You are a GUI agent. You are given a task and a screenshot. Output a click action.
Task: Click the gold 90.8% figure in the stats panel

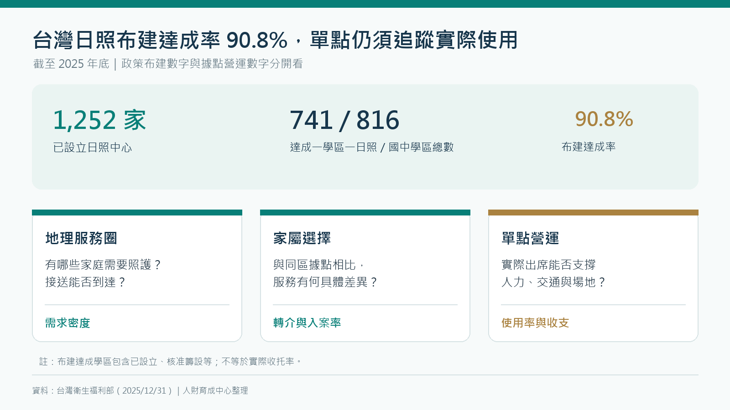tap(604, 119)
